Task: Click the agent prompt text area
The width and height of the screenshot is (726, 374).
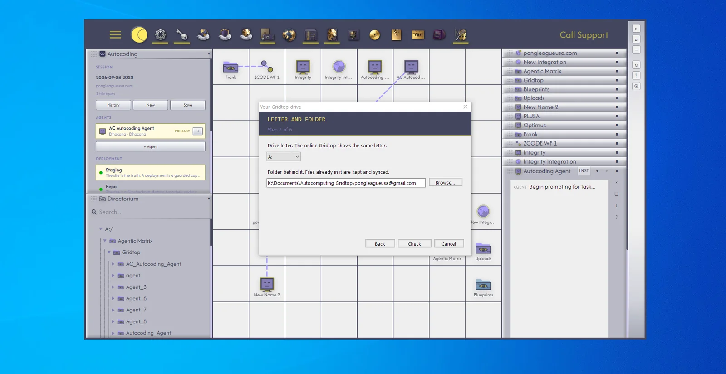Action: click(559, 258)
